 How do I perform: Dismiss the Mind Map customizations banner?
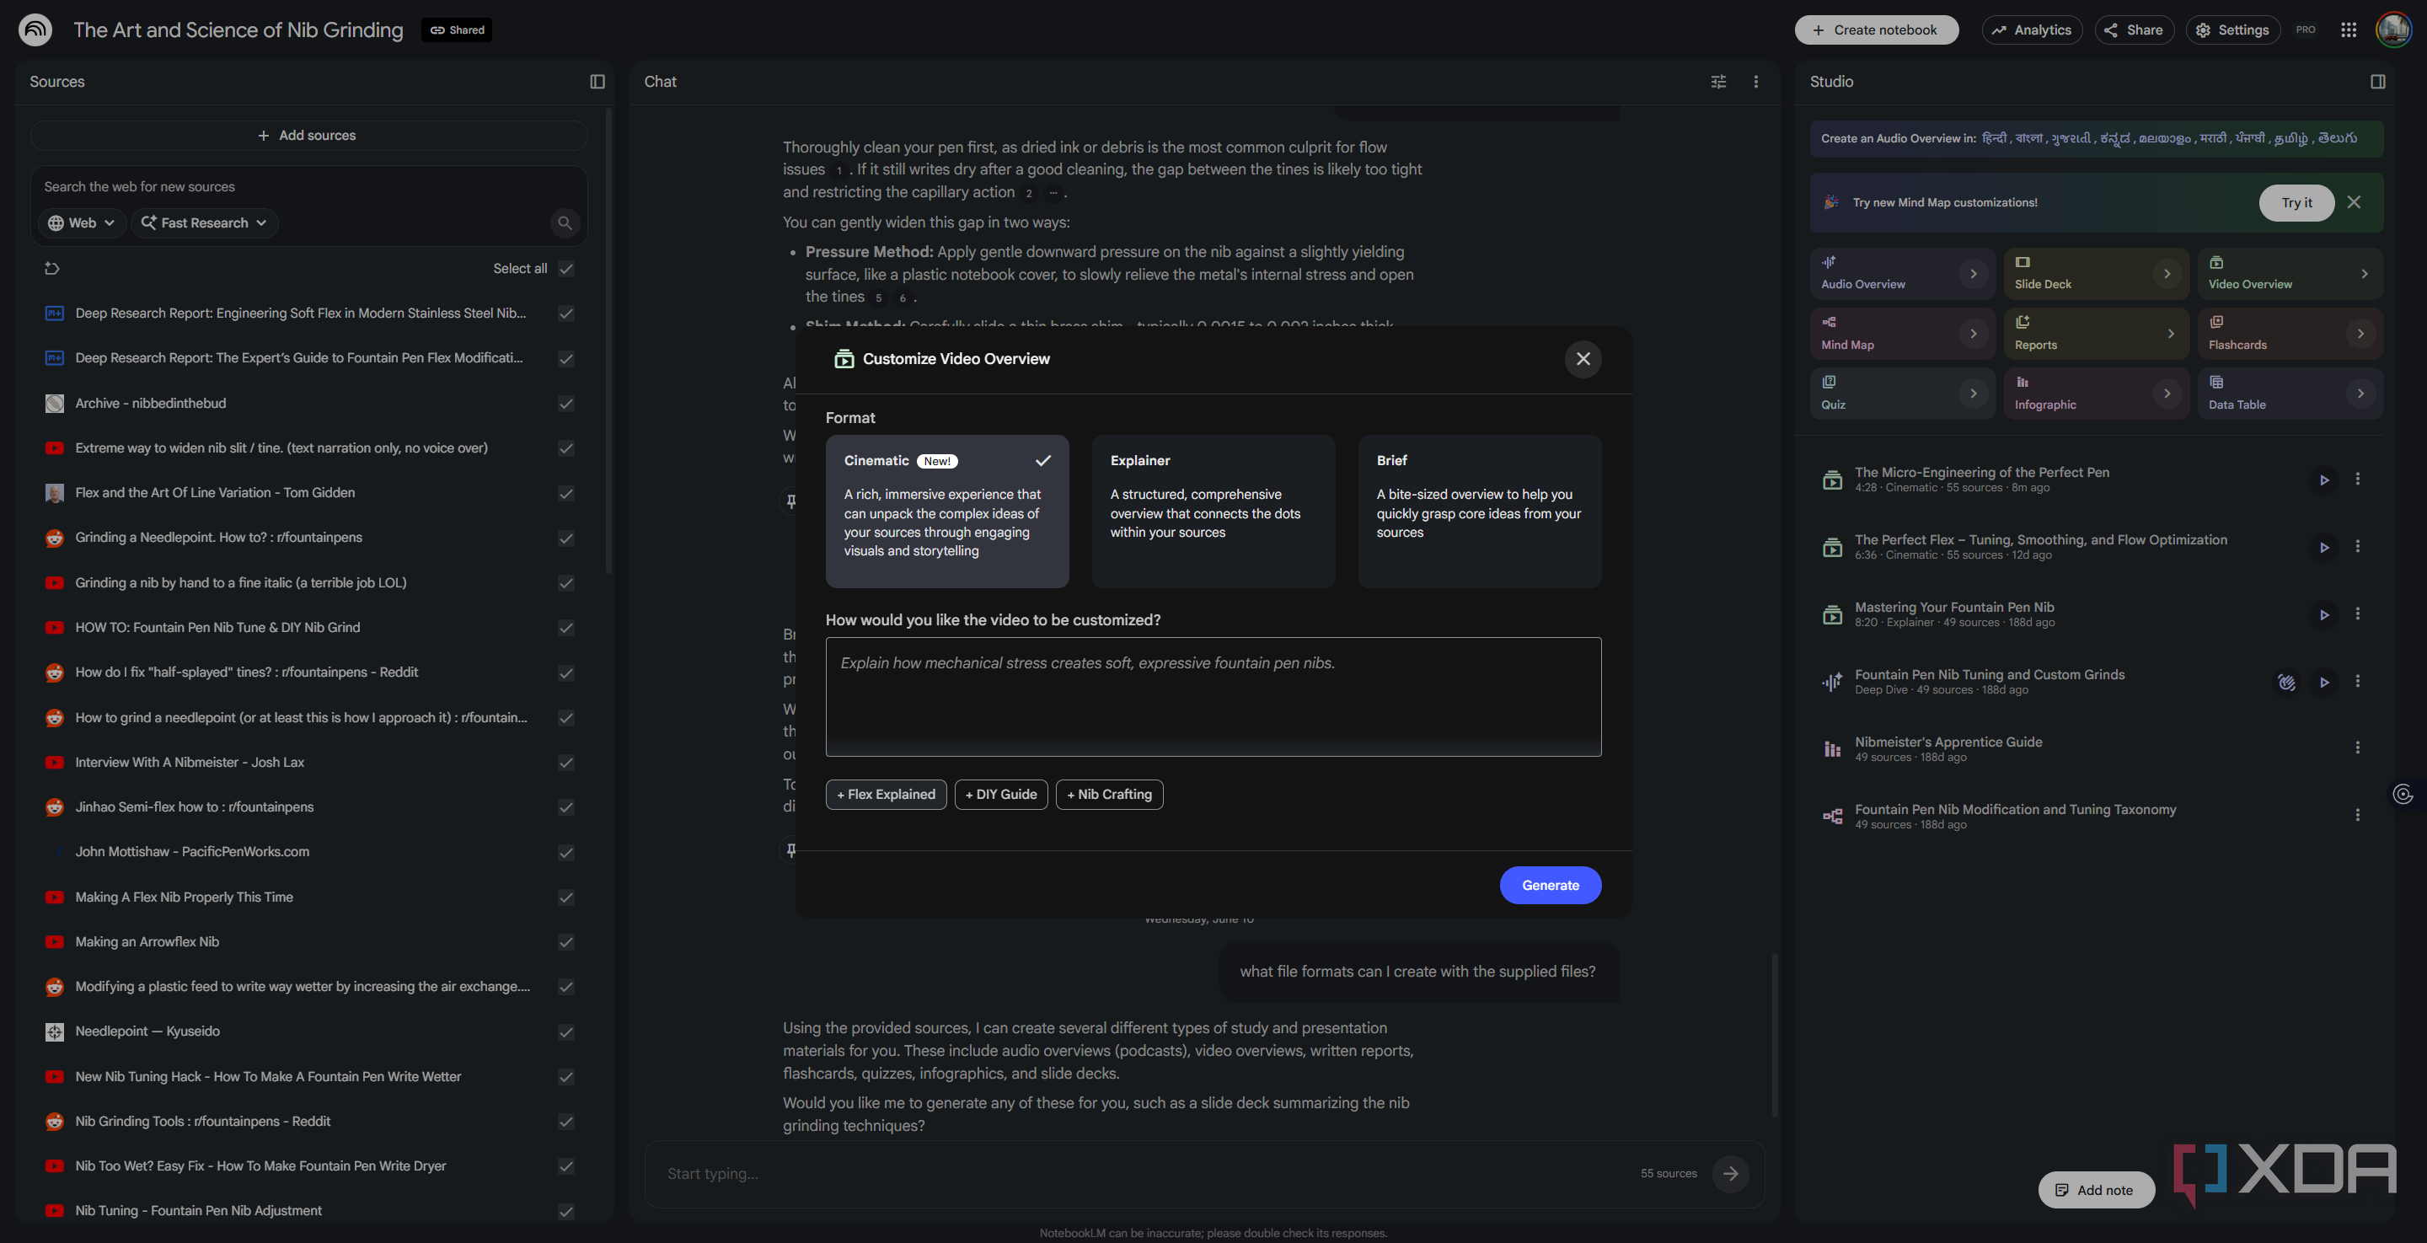(2354, 202)
